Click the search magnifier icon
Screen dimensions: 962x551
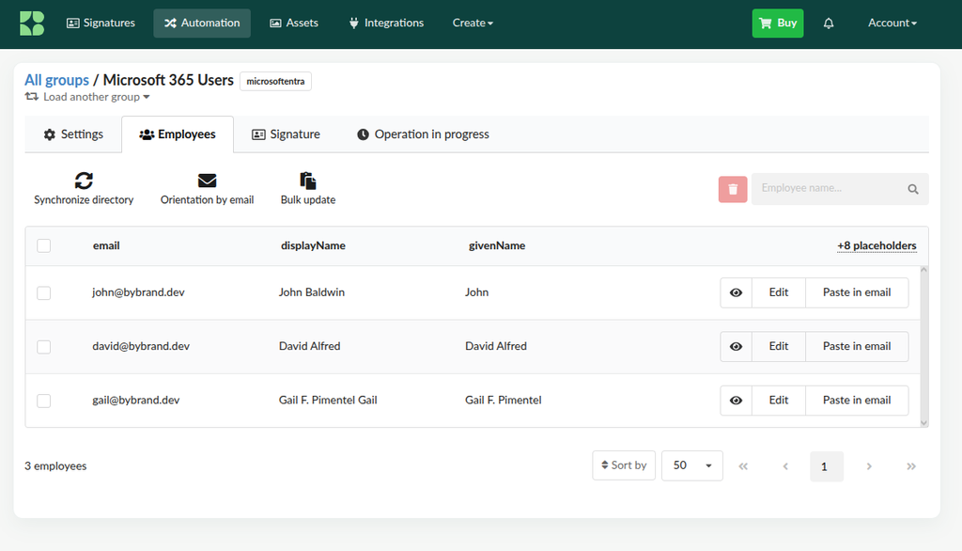click(913, 189)
